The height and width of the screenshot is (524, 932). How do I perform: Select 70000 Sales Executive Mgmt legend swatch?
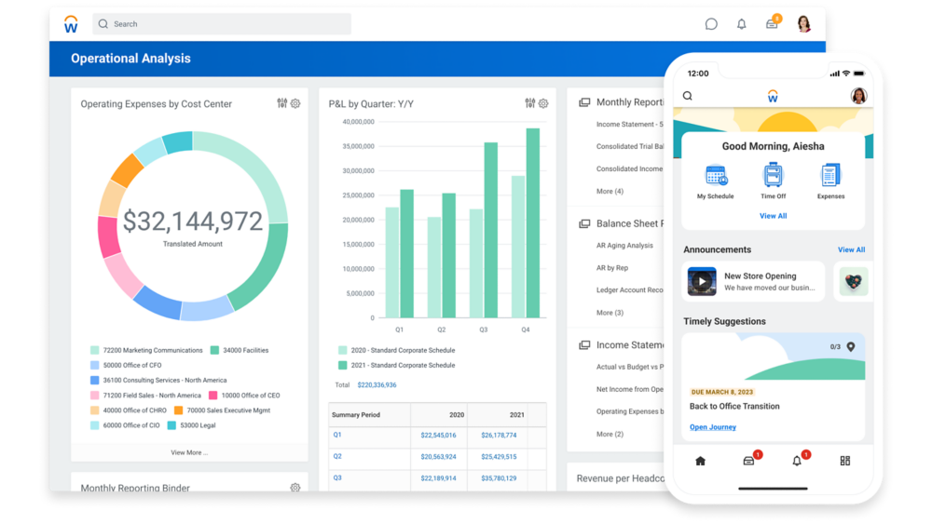(x=178, y=410)
